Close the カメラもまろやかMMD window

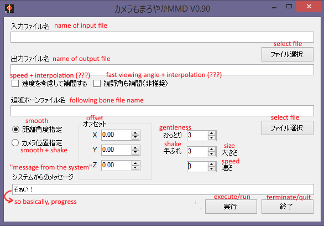309,7
